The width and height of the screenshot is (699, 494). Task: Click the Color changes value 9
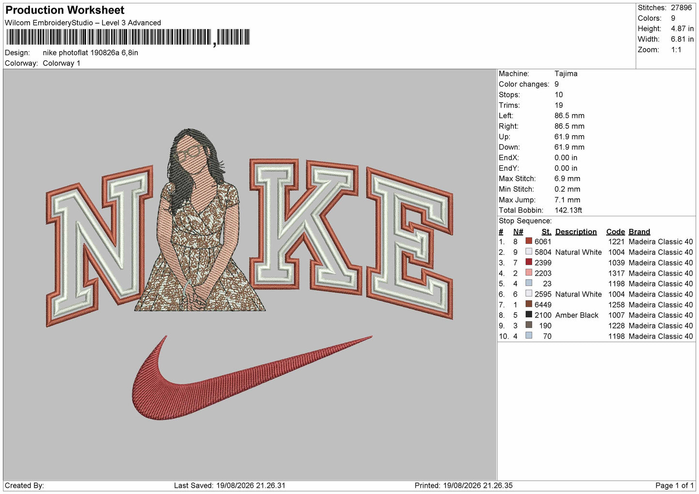coord(556,84)
